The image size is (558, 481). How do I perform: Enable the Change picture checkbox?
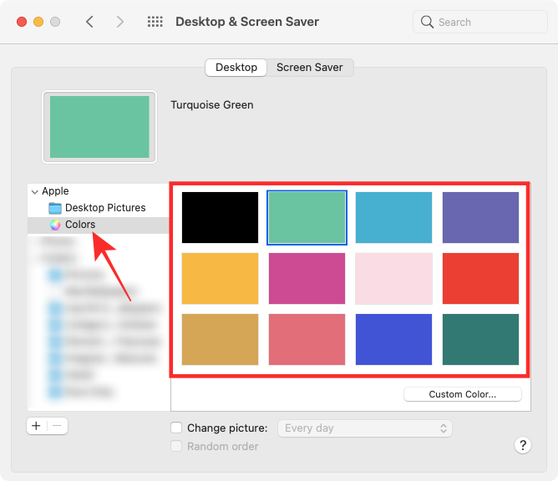pyautogui.click(x=176, y=428)
